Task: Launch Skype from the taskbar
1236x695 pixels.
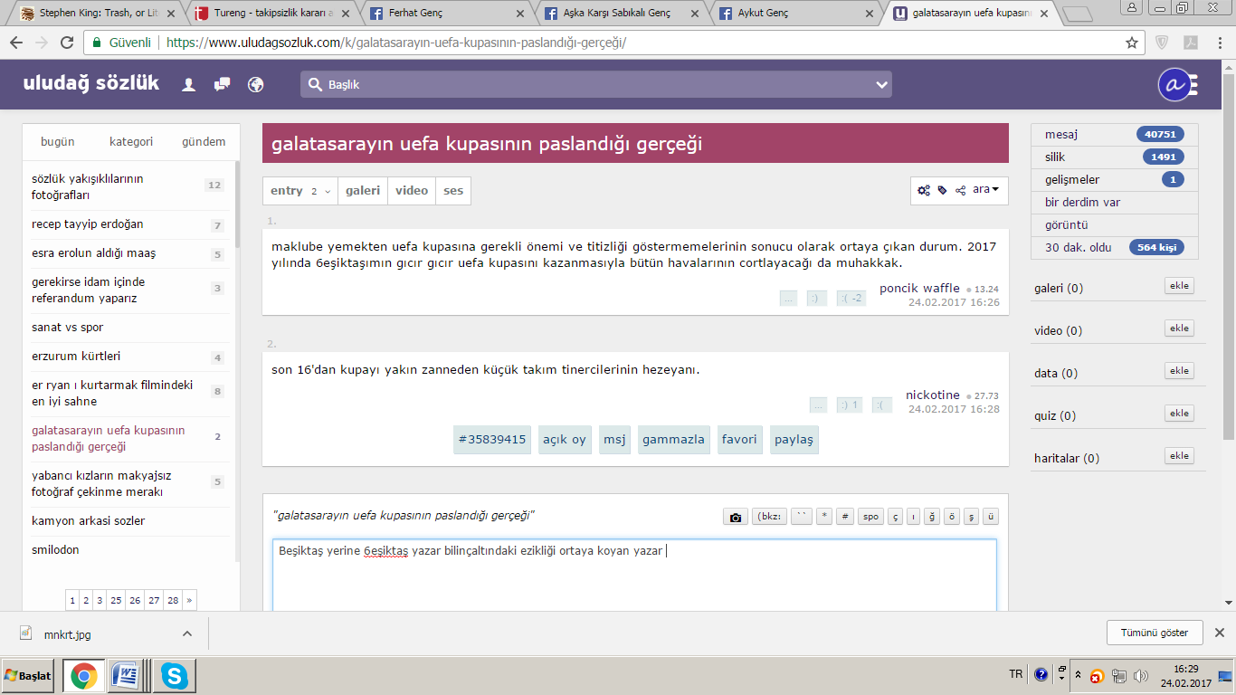Action: click(x=173, y=676)
